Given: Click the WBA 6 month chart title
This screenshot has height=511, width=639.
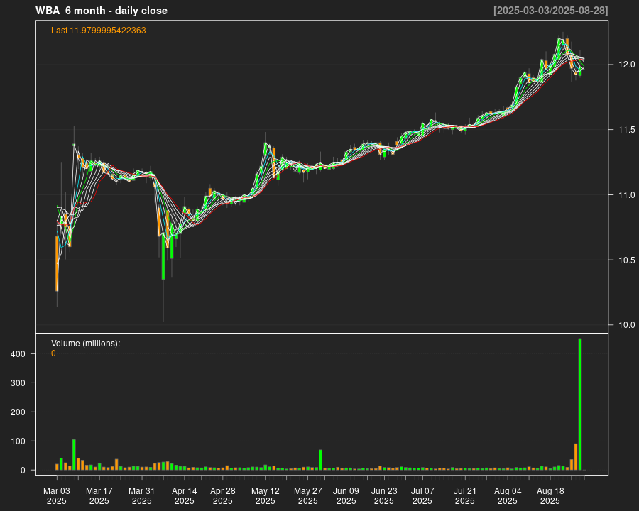Looking at the screenshot, I should (x=102, y=11).
